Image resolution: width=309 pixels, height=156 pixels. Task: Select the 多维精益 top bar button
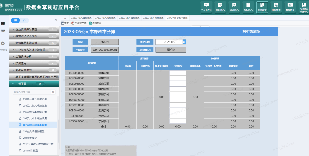point(262,7)
